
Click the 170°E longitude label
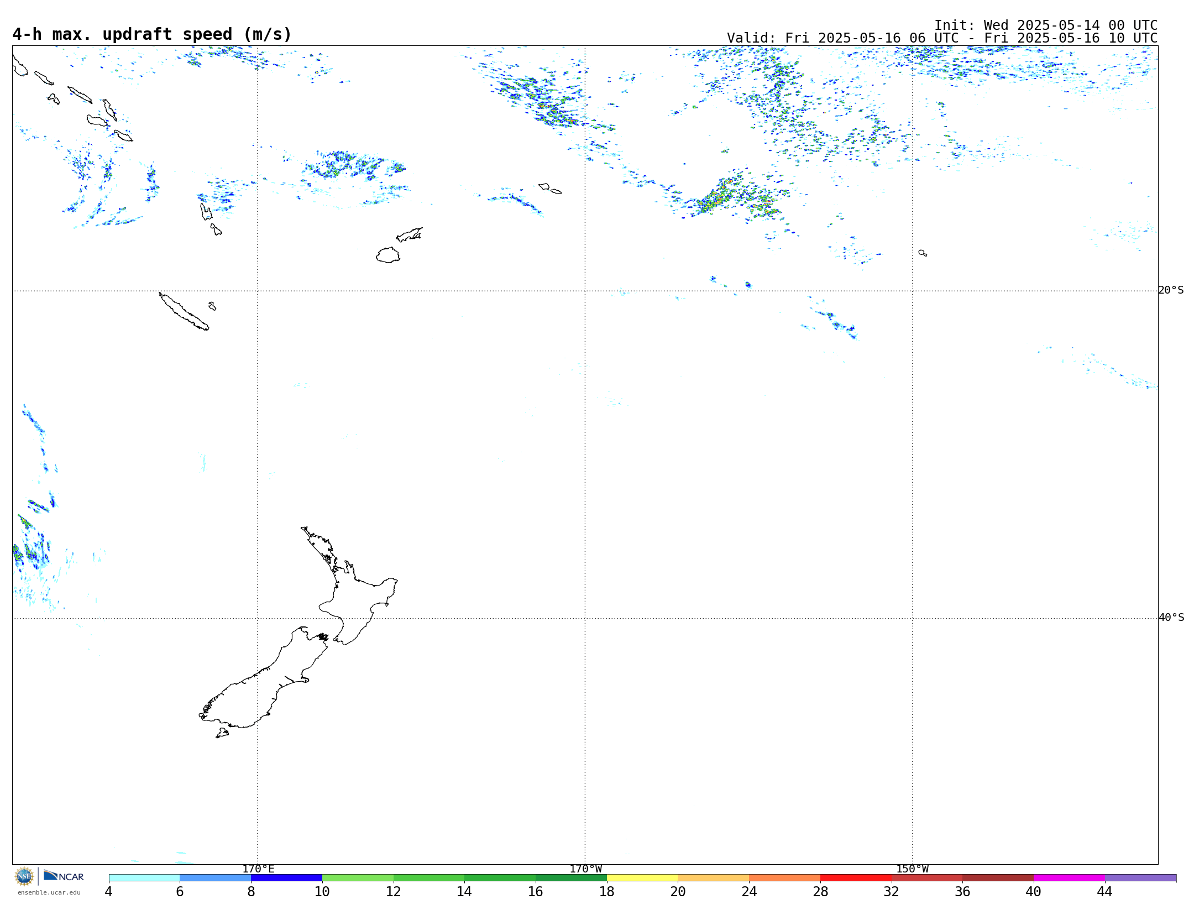point(258,869)
